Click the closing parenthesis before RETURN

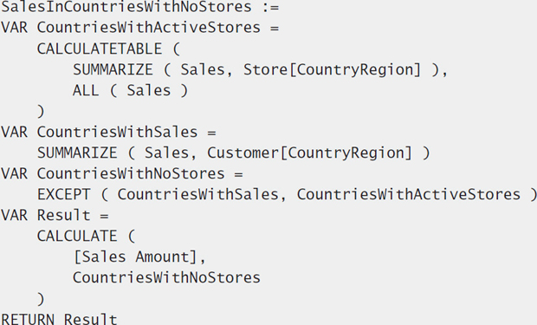pos(41,299)
